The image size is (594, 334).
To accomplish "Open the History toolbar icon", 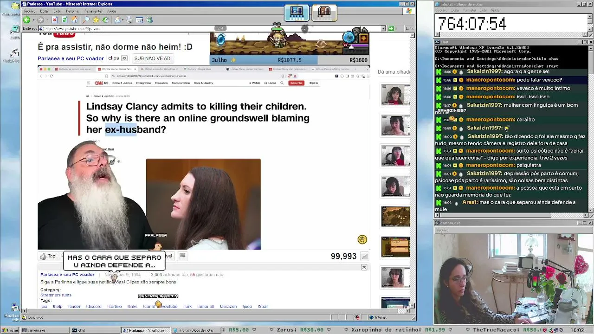I will click(x=106, y=20).
